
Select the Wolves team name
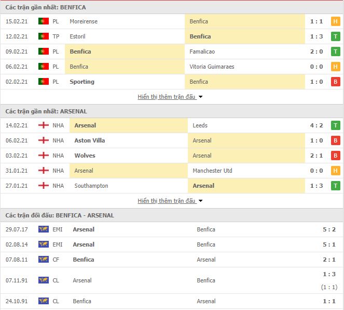(85, 156)
